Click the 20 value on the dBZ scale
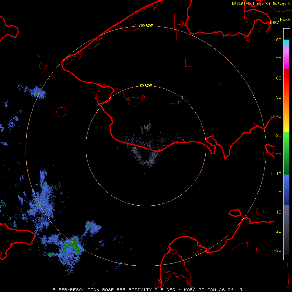 point(279,155)
